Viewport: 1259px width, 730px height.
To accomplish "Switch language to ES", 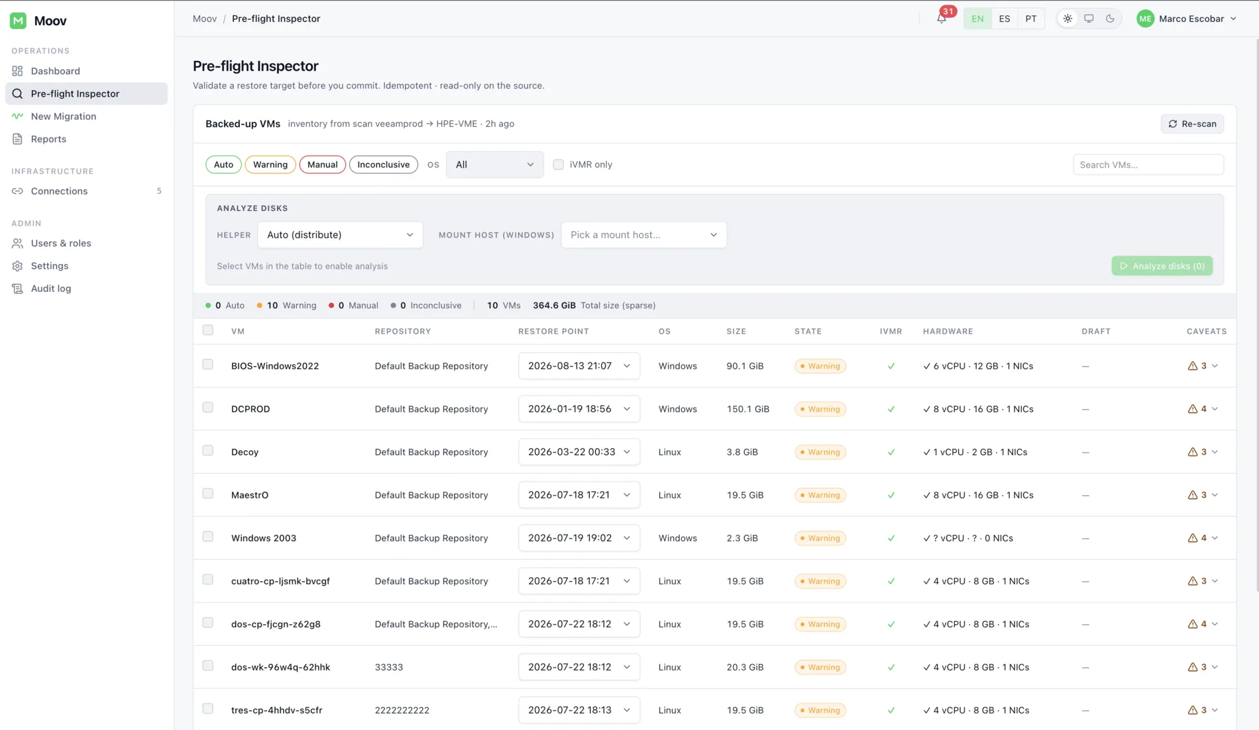I will [x=1005, y=19].
